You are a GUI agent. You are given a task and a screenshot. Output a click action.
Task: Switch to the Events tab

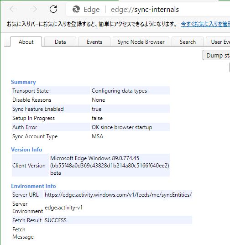(94, 42)
